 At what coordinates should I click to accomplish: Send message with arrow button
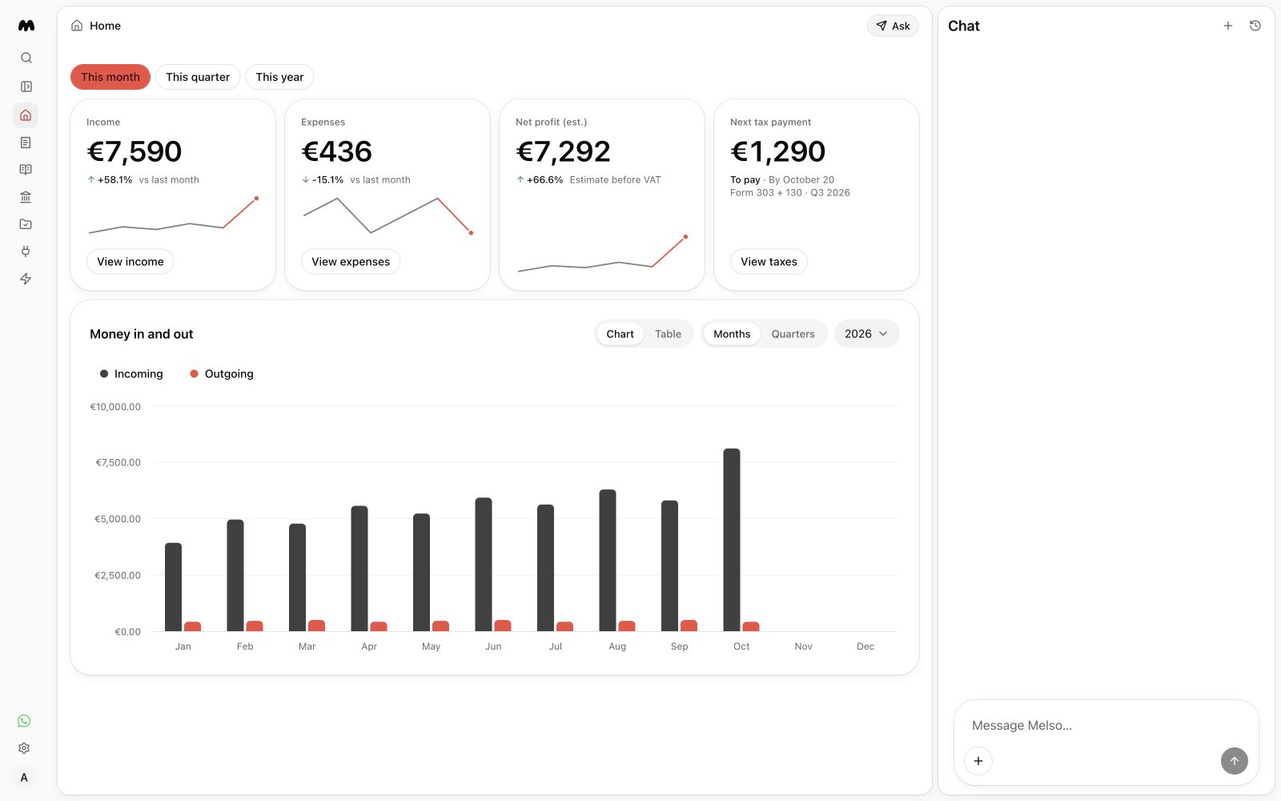(x=1234, y=761)
